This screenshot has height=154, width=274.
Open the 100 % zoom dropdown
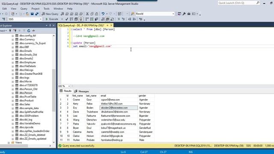[69, 86]
